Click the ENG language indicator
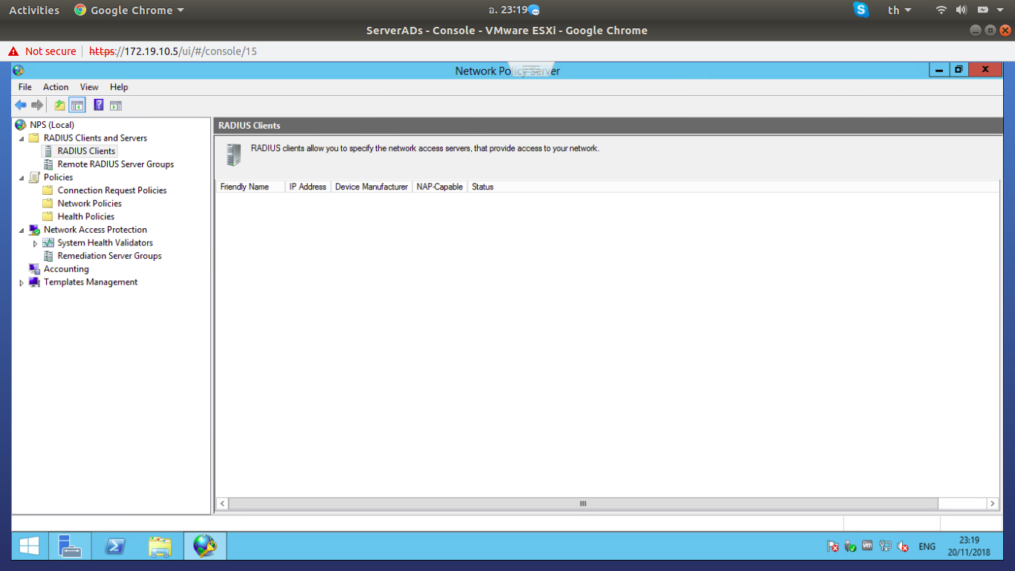Image resolution: width=1015 pixels, height=571 pixels. [x=927, y=546]
